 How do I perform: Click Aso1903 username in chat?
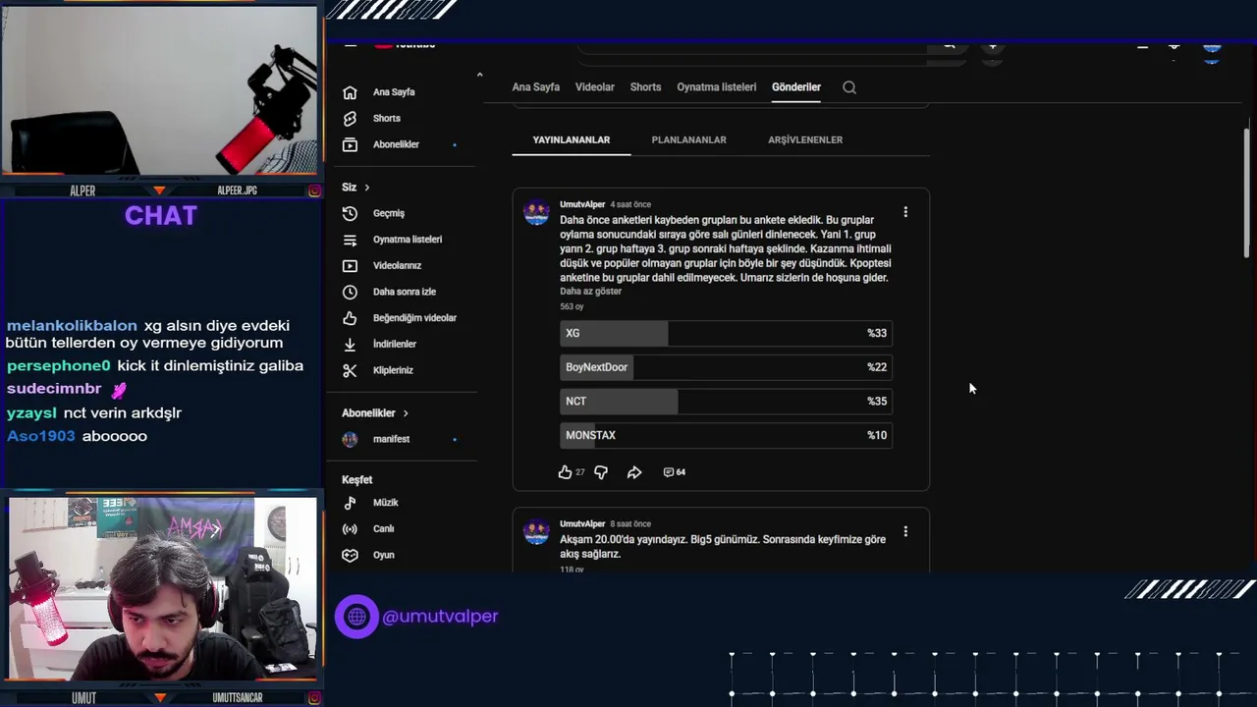pyautogui.click(x=40, y=436)
